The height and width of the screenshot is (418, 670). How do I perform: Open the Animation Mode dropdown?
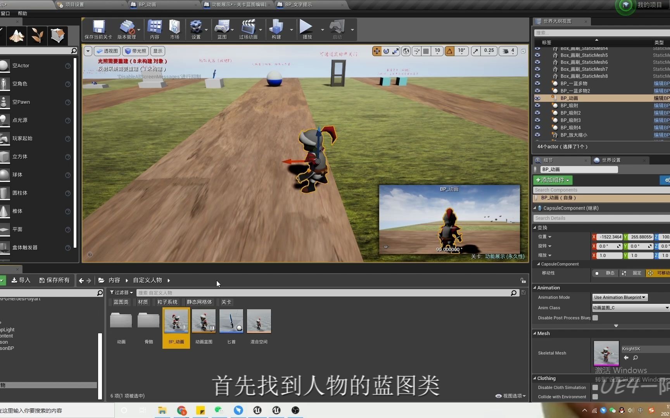pos(619,297)
